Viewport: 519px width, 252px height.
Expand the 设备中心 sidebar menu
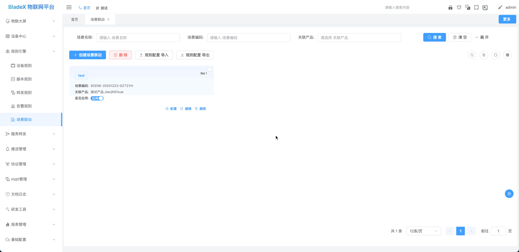31,36
